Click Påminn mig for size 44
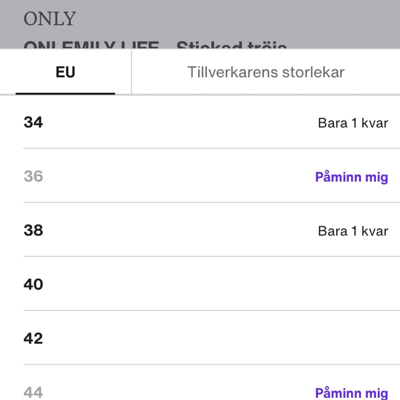The height and width of the screenshot is (400, 400). coord(351,393)
